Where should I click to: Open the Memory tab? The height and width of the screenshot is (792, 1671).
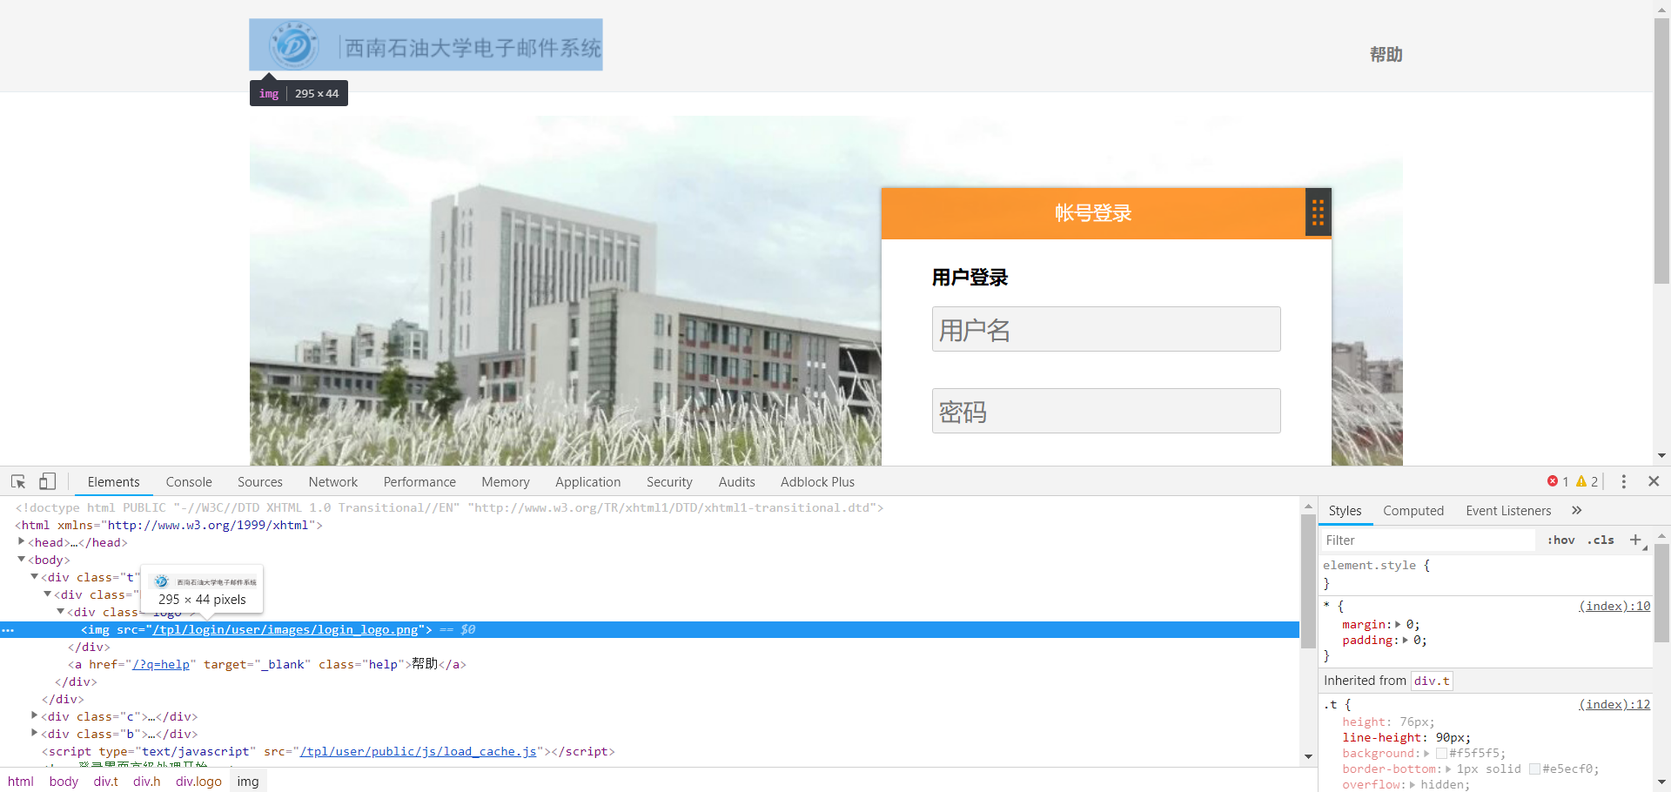tap(506, 482)
